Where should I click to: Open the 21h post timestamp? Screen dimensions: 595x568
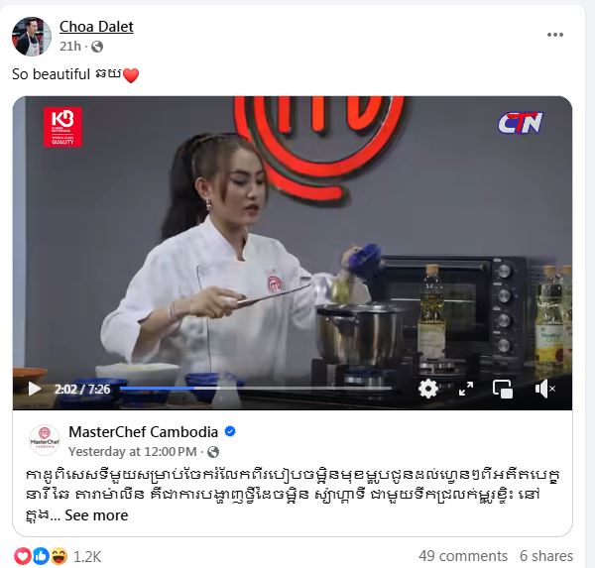[x=69, y=47]
